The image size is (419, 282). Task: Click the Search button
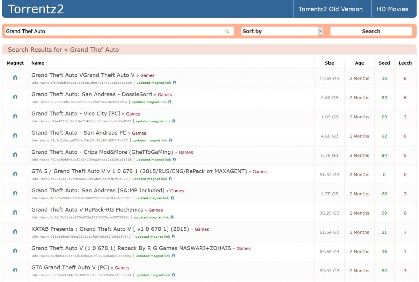(371, 31)
